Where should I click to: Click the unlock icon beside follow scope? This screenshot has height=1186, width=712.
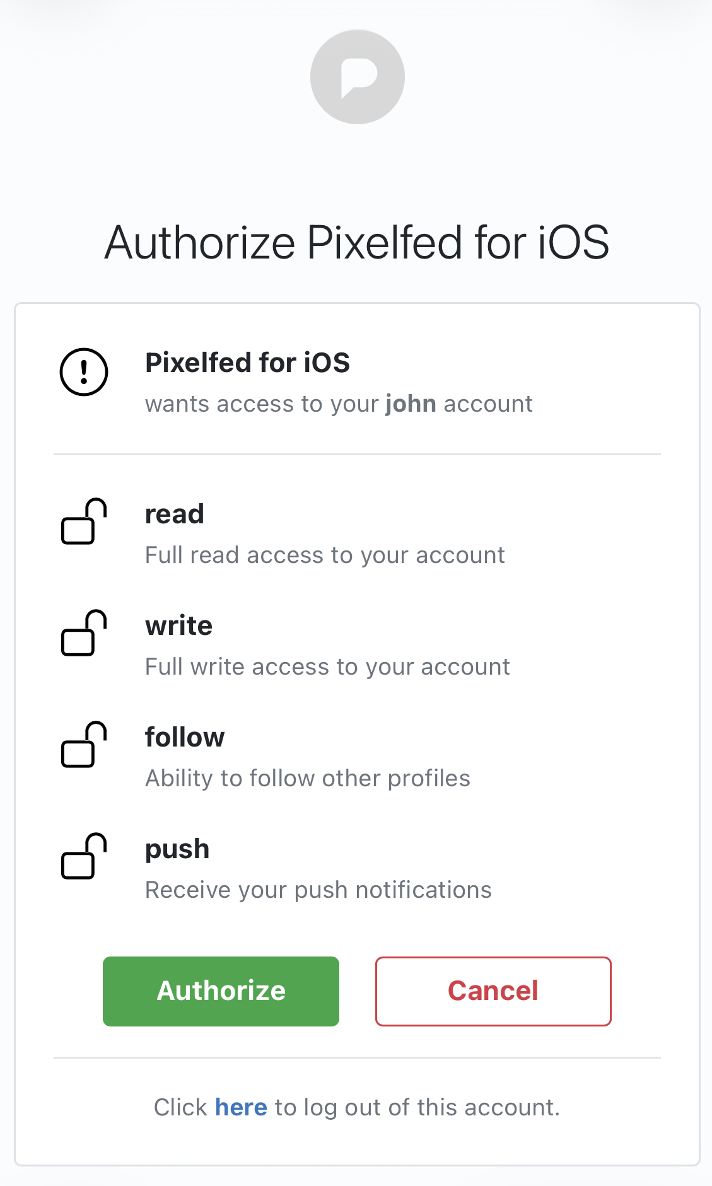coord(84,745)
